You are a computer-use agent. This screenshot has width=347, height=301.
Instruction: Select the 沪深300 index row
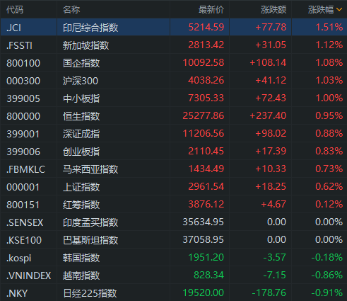[x=173, y=80]
